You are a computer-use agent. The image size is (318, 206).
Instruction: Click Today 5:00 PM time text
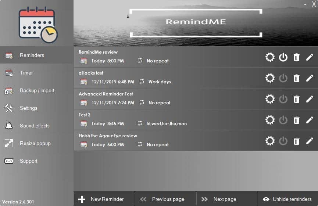click(x=108, y=144)
